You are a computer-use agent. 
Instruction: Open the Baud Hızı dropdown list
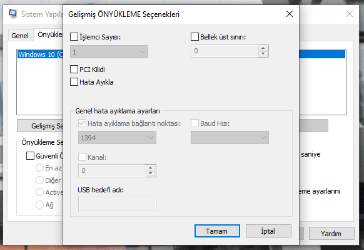(x=230, y=138)
